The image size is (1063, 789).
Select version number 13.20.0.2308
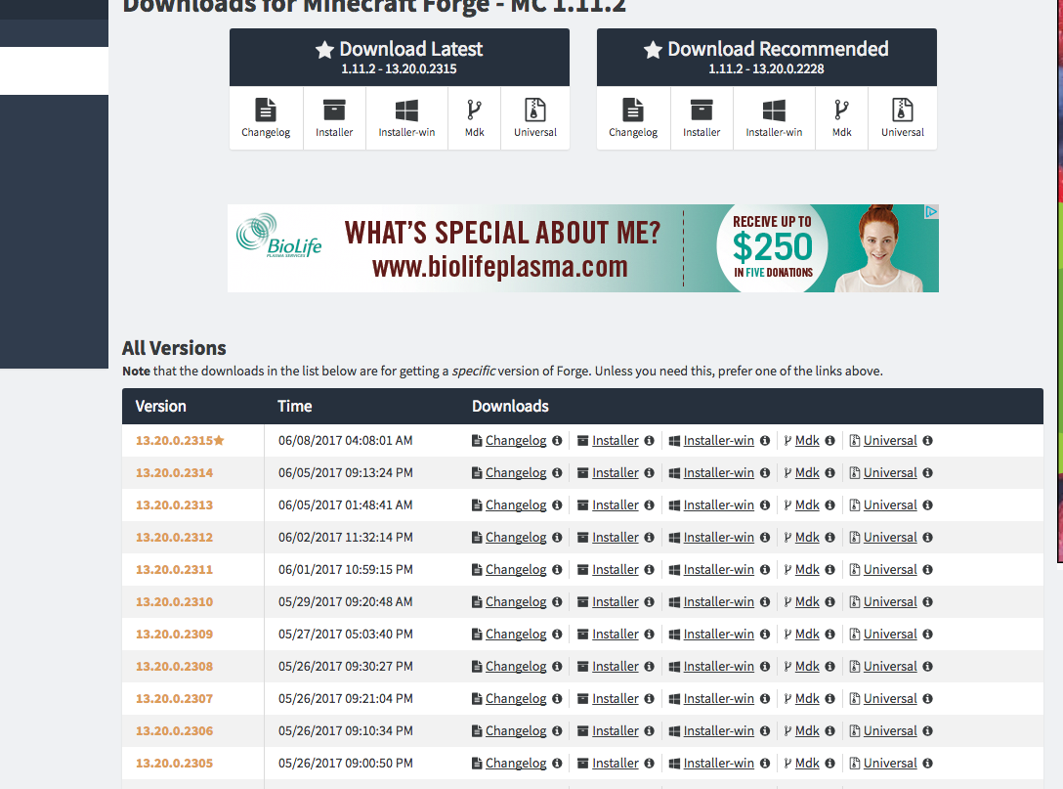[x=174, y=666]
